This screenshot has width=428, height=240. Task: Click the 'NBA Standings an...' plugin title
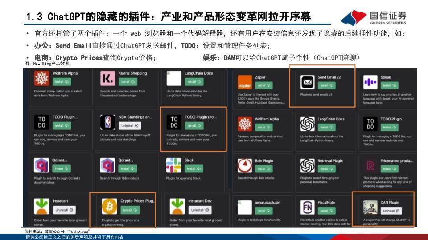click(136, 117)
